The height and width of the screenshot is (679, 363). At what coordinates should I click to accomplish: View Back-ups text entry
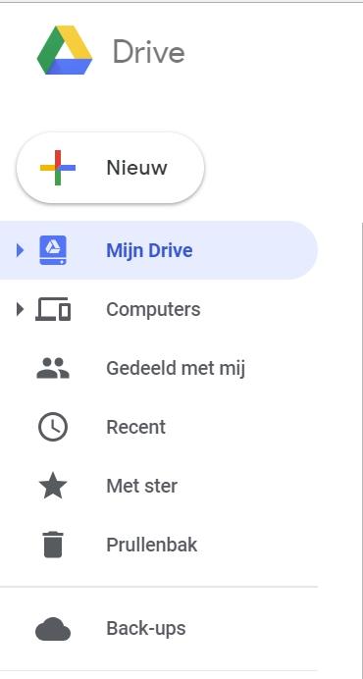coord(146,629)
